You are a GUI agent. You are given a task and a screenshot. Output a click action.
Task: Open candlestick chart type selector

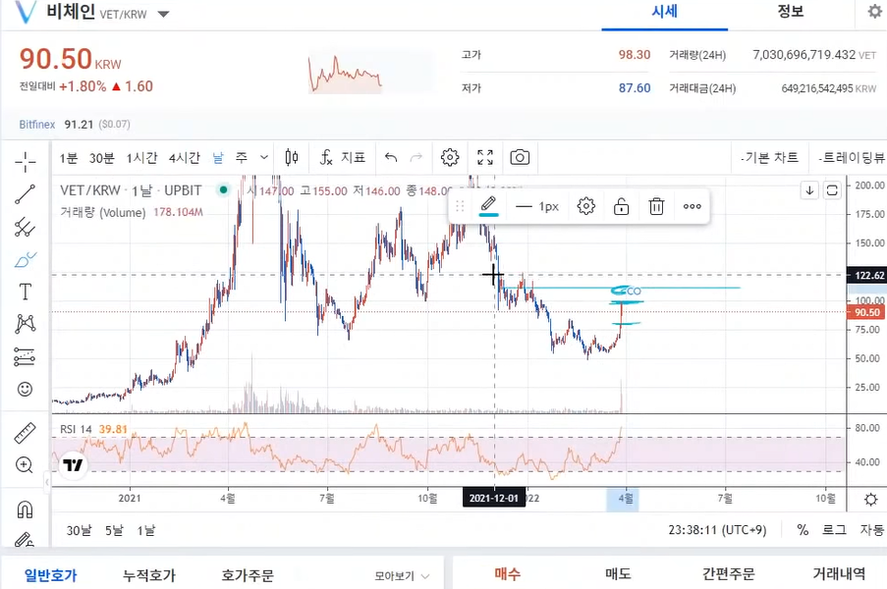[x=292, y=157]
